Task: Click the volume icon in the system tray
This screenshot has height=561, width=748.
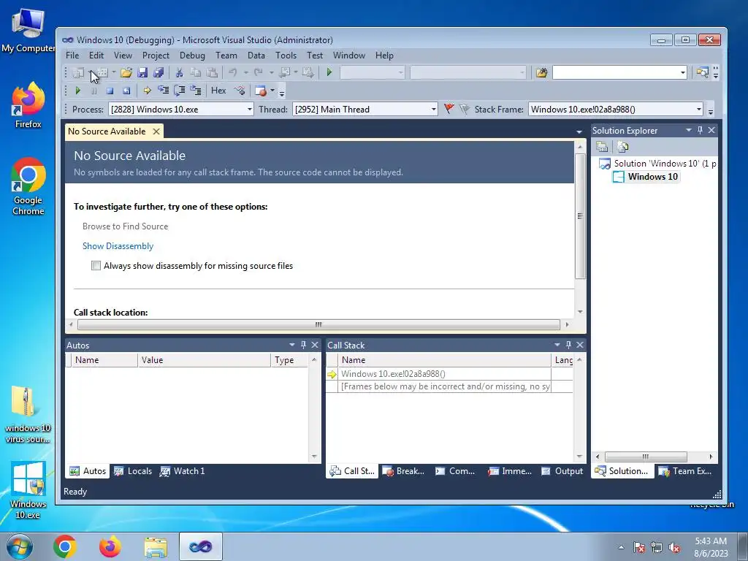Action: click(x=674, y=548)
